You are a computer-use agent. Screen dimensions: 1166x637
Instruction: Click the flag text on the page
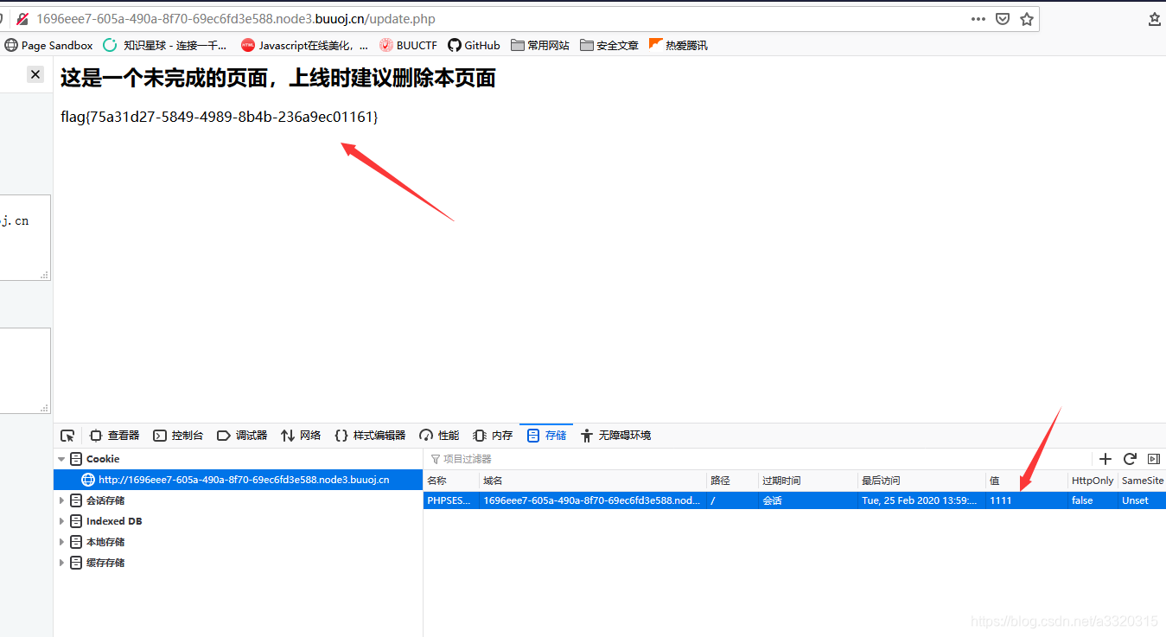(220, 117)
